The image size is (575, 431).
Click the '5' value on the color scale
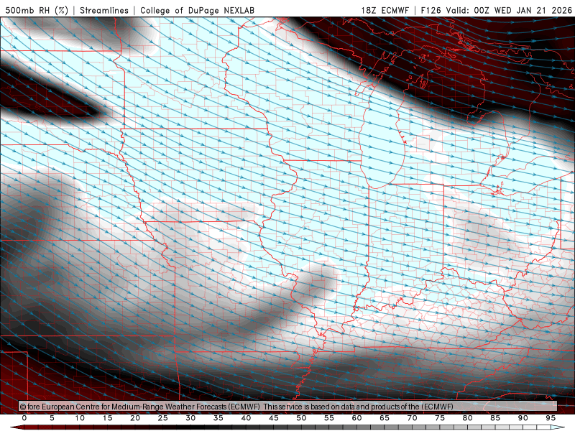[x=52, y=418]
